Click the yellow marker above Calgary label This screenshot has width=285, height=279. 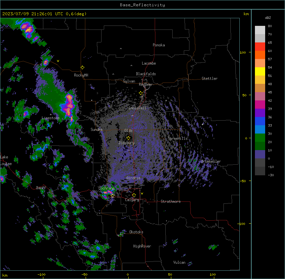134,195
